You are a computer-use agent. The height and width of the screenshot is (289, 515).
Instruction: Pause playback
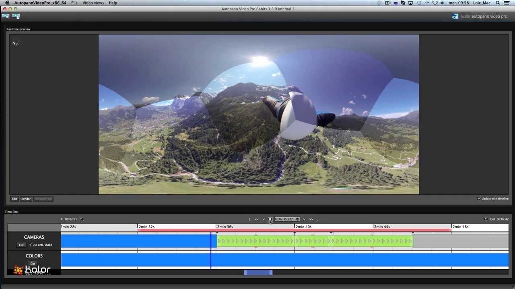(x=270, y=219)
